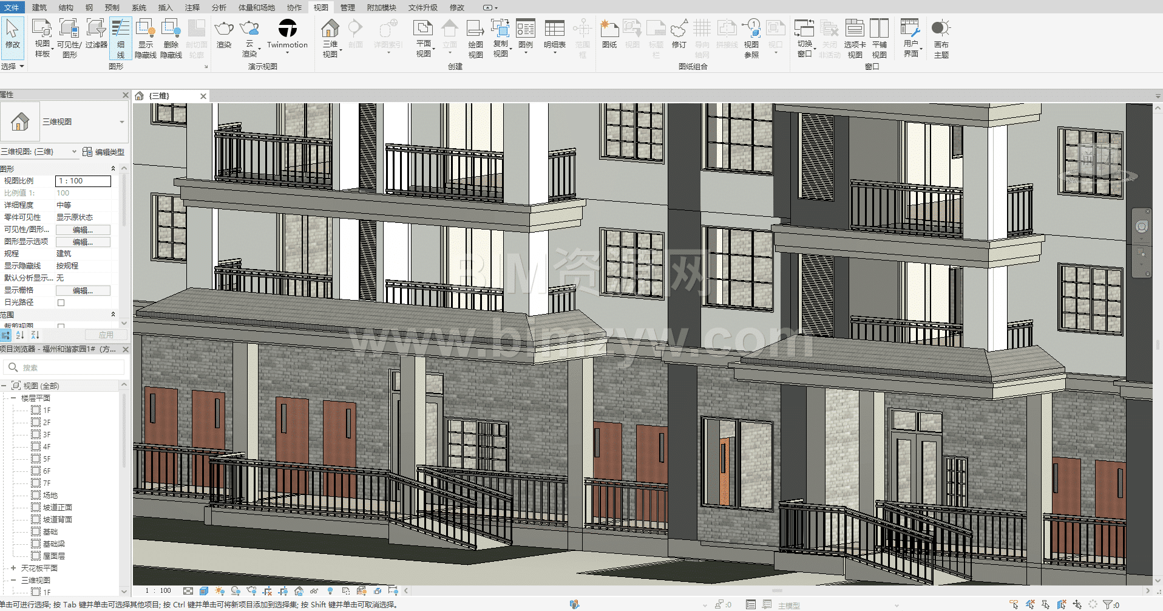Toggle the 裁剪视图 checkbox in properties

(61, 326)
